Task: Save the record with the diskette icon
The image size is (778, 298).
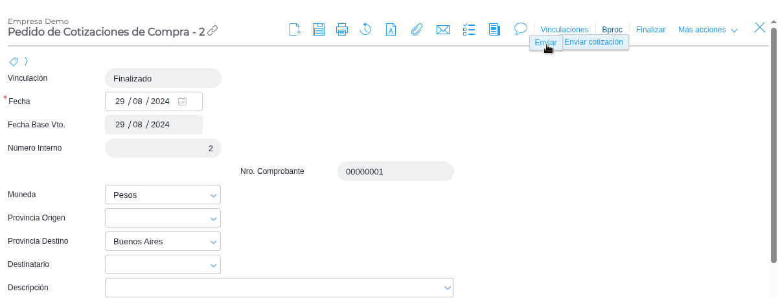Action: click(x=319, y=29)
